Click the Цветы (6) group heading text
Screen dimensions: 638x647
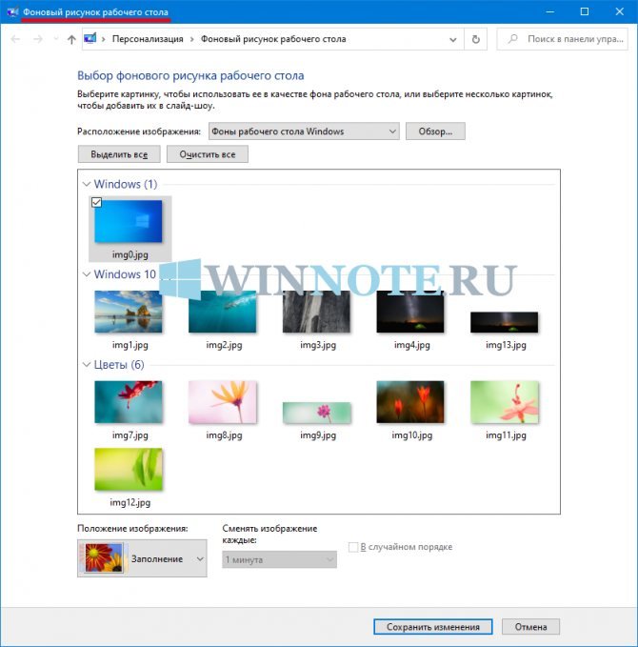[x=119, y=364]
